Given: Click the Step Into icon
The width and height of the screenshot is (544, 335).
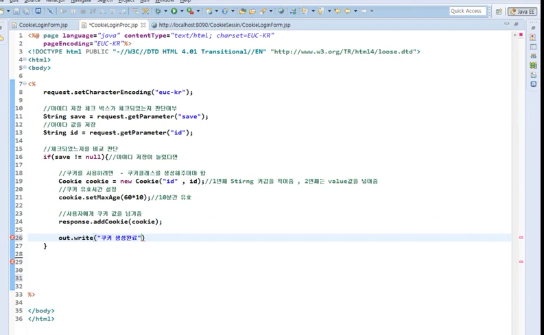Looking at the screenshot, I should pyautogui.click(x=103, y=11).
